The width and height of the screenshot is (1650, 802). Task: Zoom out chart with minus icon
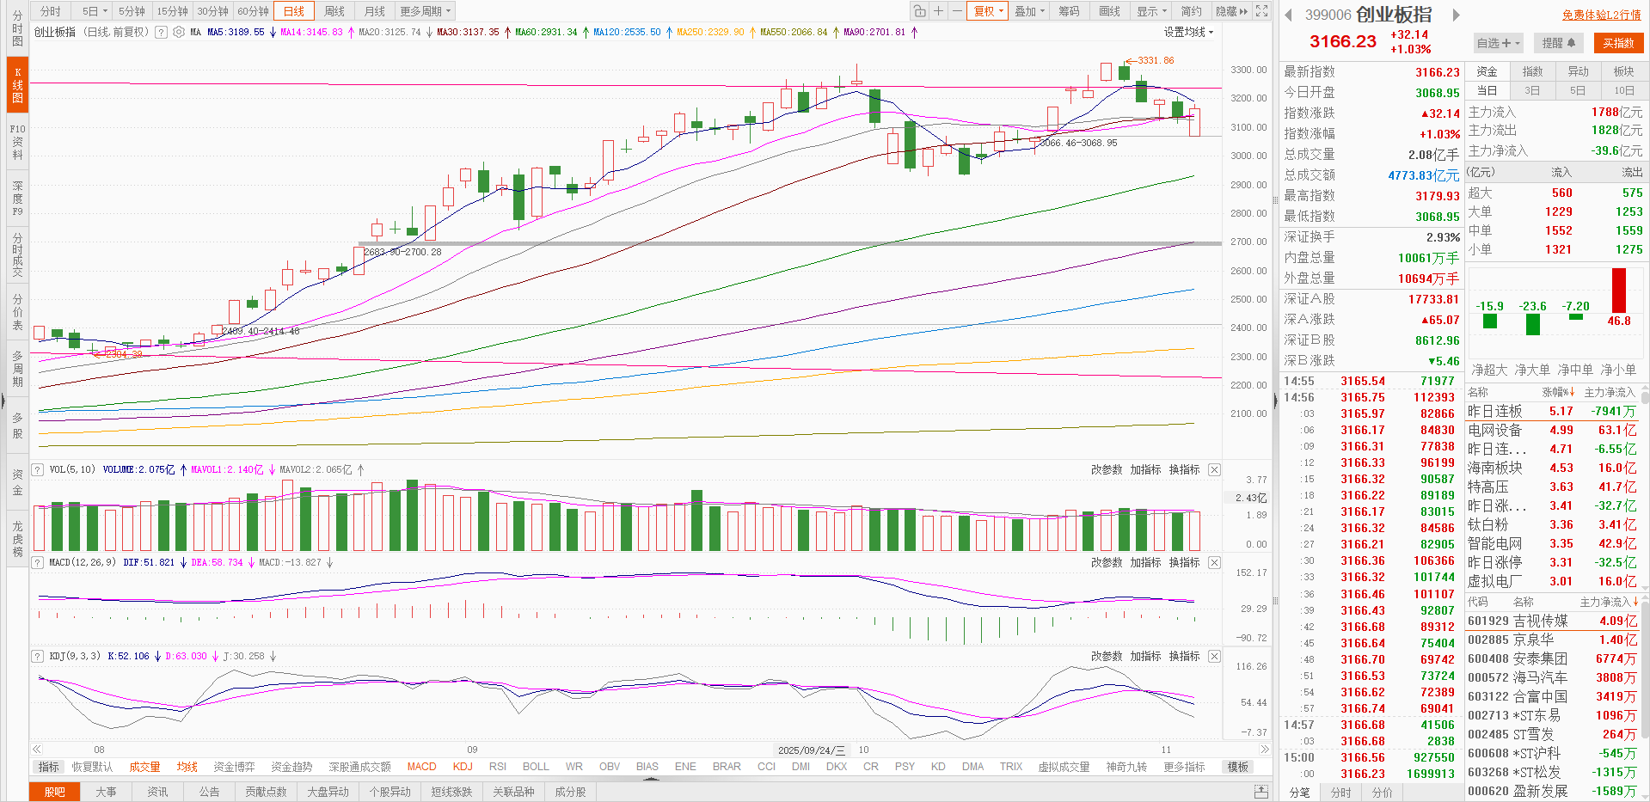[958, 11]
